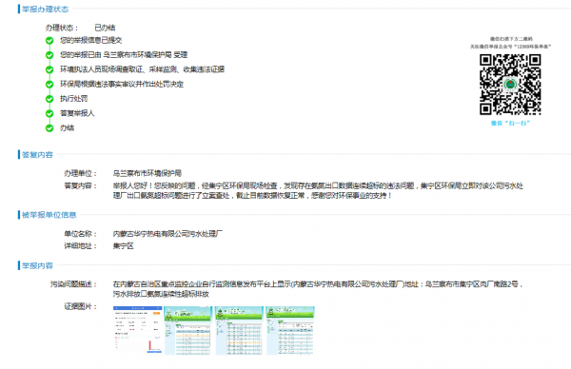The image size is (571, 369).
Task: Click handling unit 乌兰察布市环境保护局 under 办理单位
Action: click(x=148, y=173)
